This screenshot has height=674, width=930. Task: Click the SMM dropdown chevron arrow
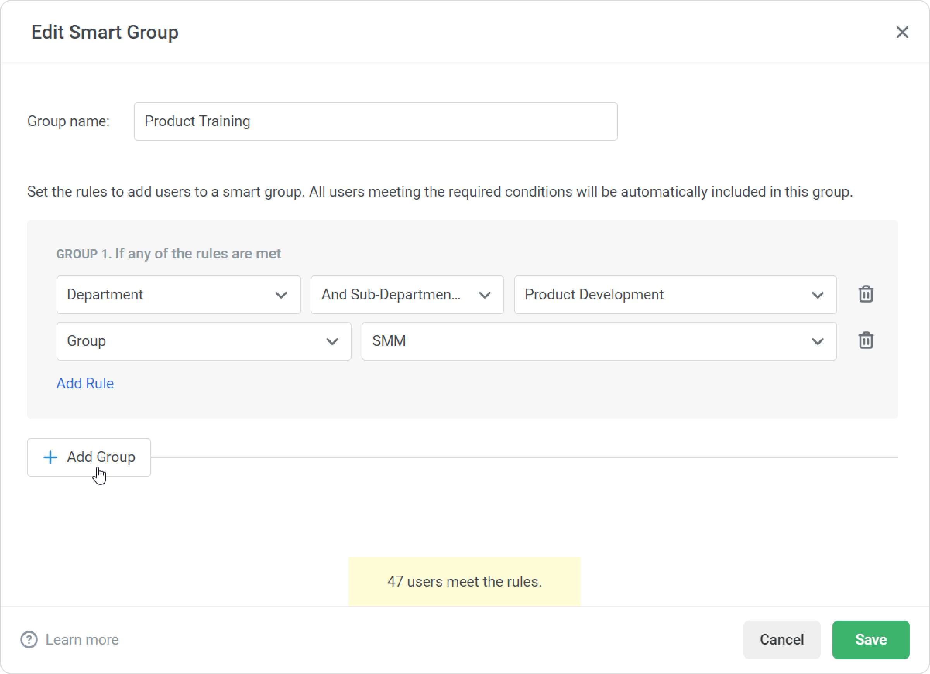pyautogui.click(x=818, y=341)
